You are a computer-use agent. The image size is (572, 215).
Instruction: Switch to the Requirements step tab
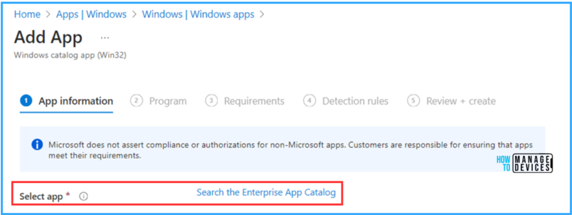click(x=245, y=101)
